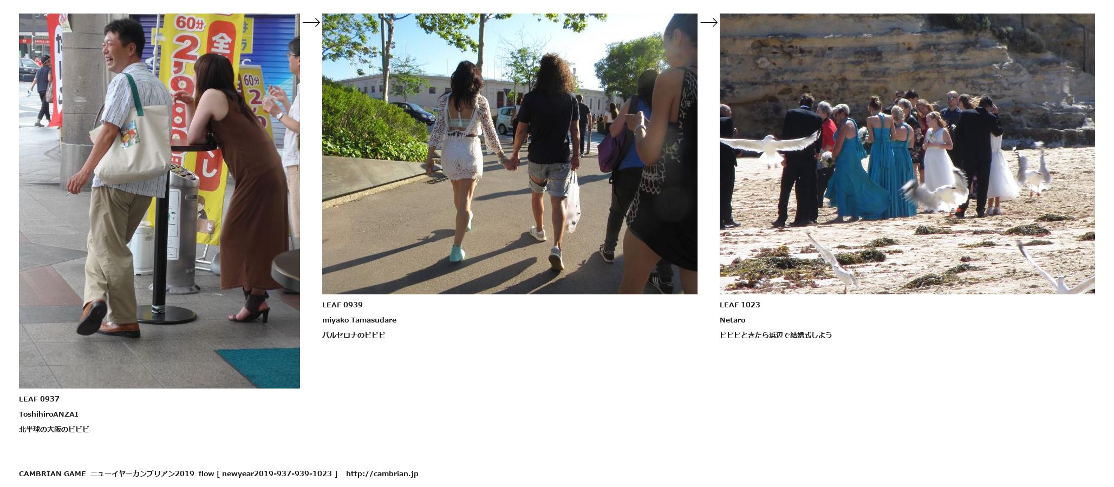Click the caption バルセロナのビビビ

point(354,335)
